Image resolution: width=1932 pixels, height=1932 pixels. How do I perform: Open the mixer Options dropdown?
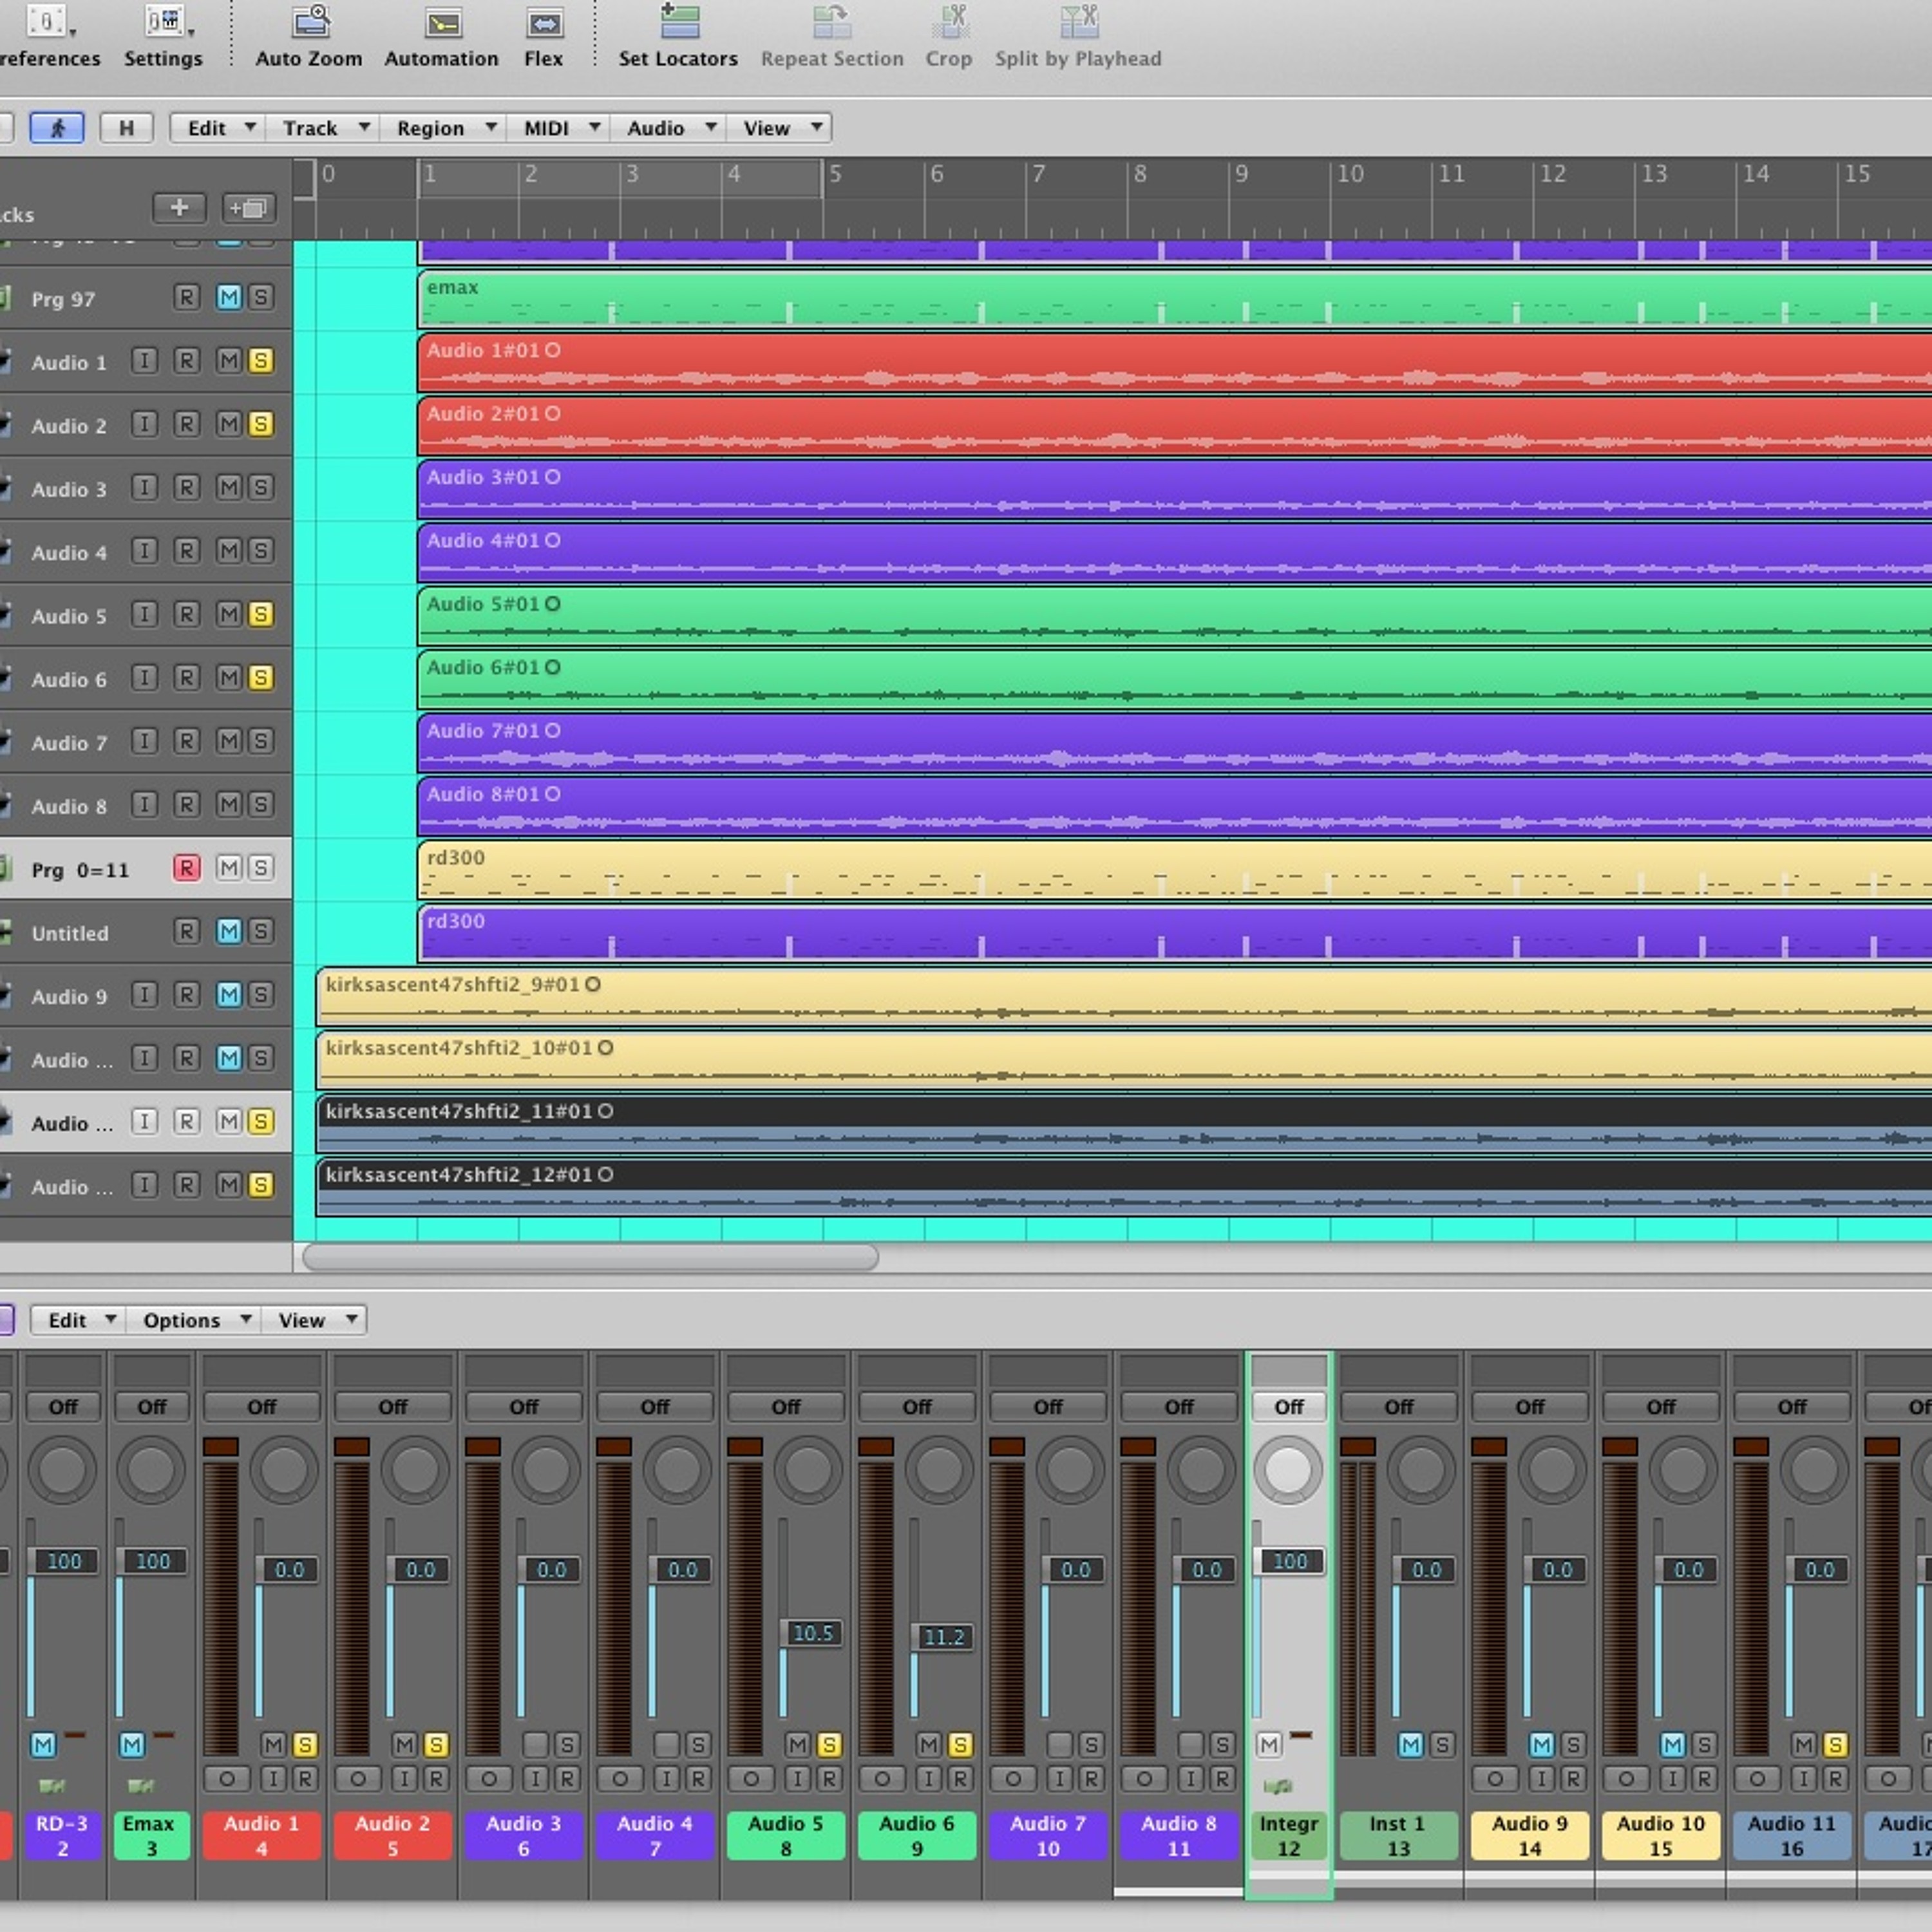click(193, 1320)
